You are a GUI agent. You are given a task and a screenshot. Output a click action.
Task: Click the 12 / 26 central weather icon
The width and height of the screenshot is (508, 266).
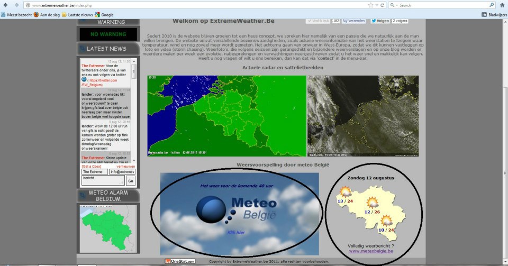coord(372,203)
